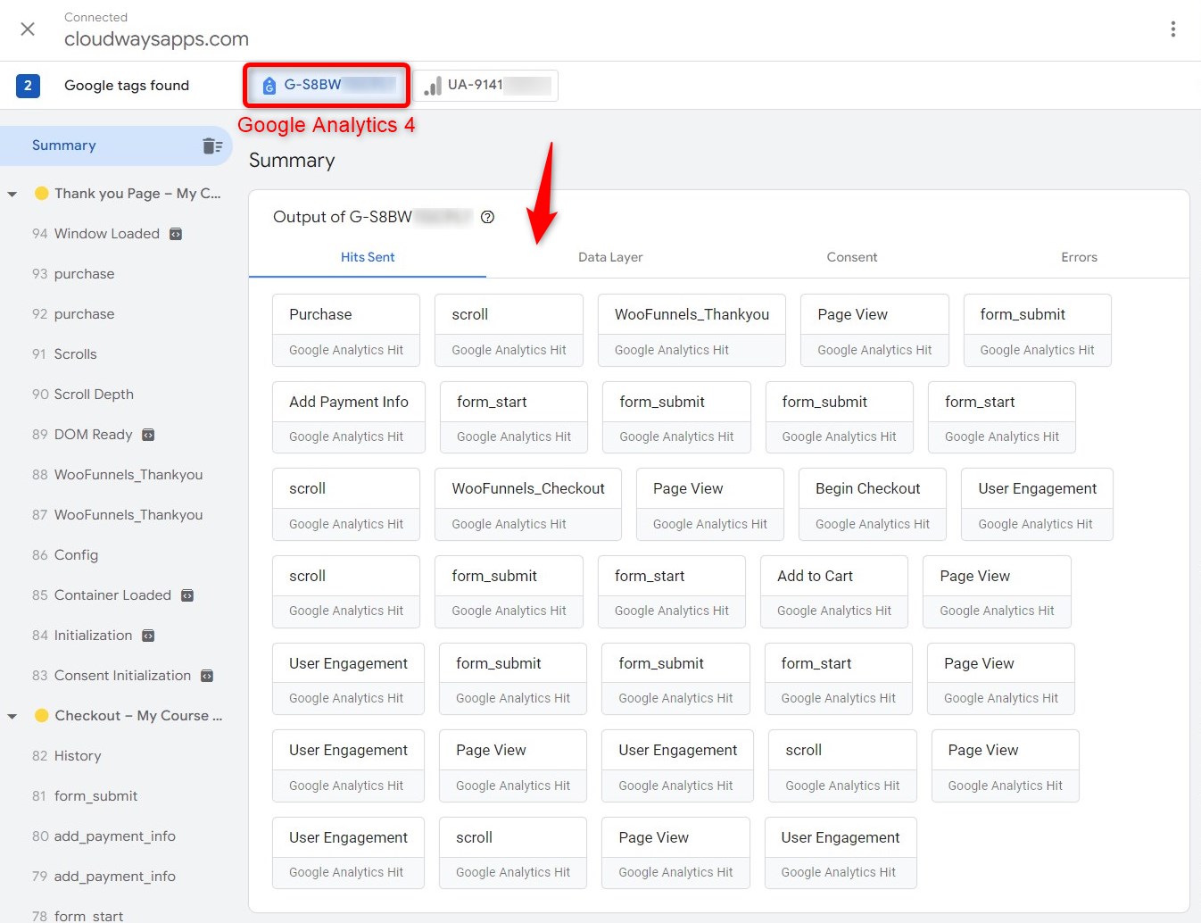The width and height of the screenshot is (1201, 923).
Task: Open the Consent tab
Action: coord(851,257)
